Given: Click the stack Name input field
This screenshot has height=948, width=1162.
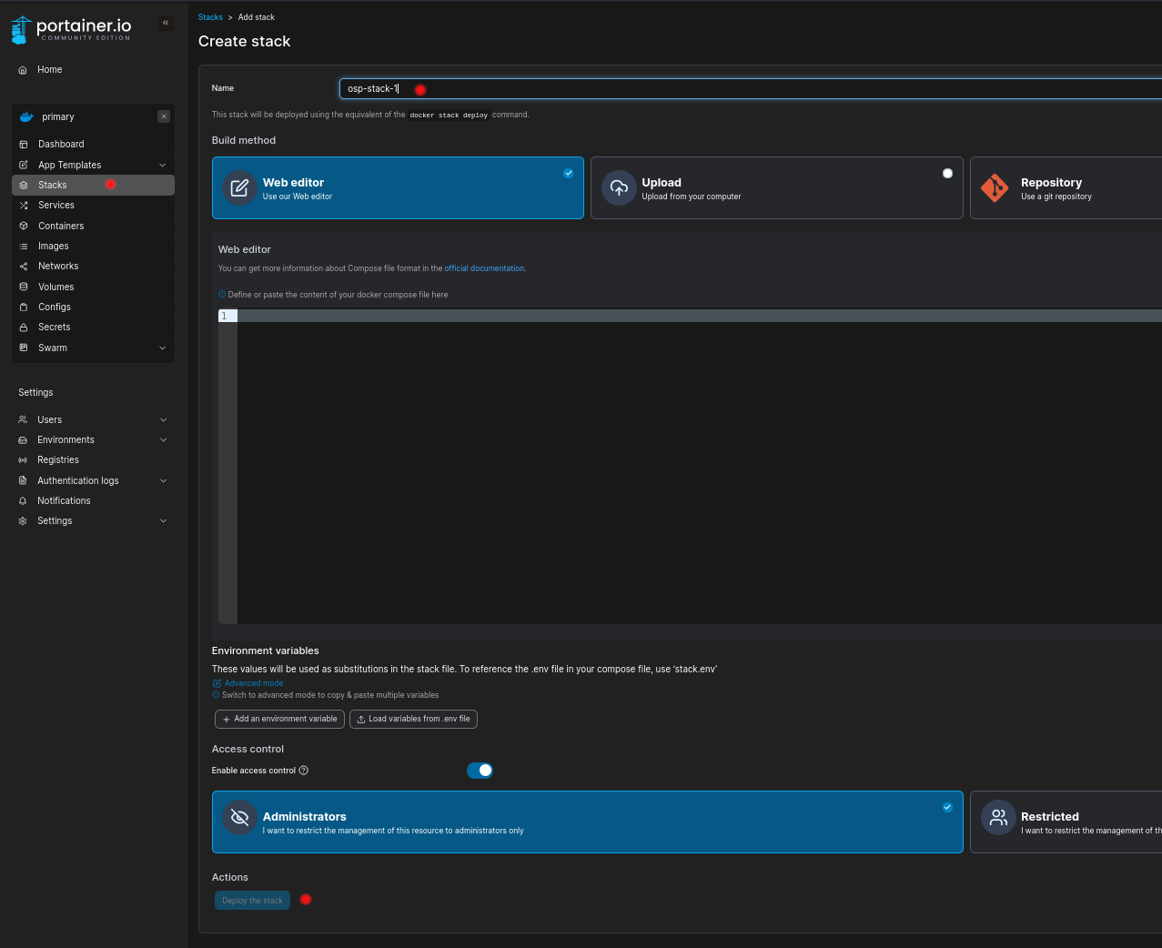Looking at the screenshot, I should point(751,88).
